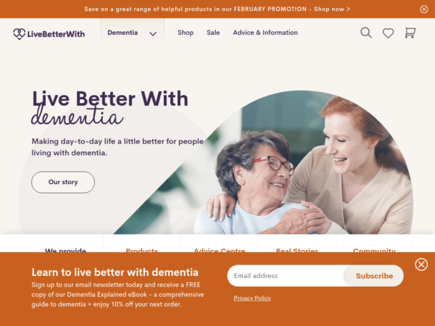Screen dimensions: 435x326
Task: Select the Real Stories tab
Action: pyautogui.click(x=297, y=249)
